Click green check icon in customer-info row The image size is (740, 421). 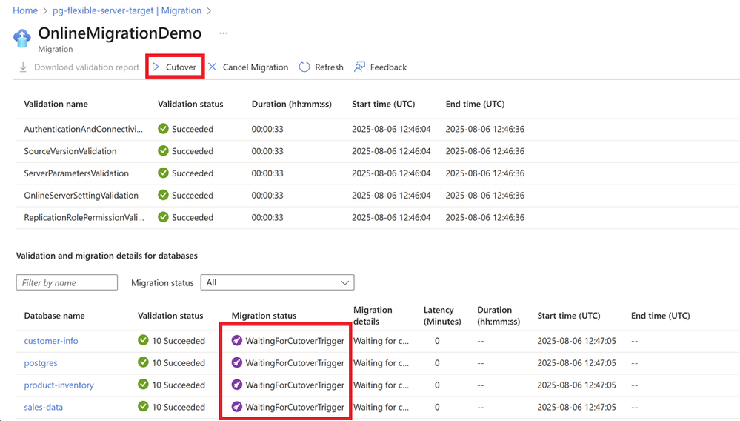tap(144, 340)
